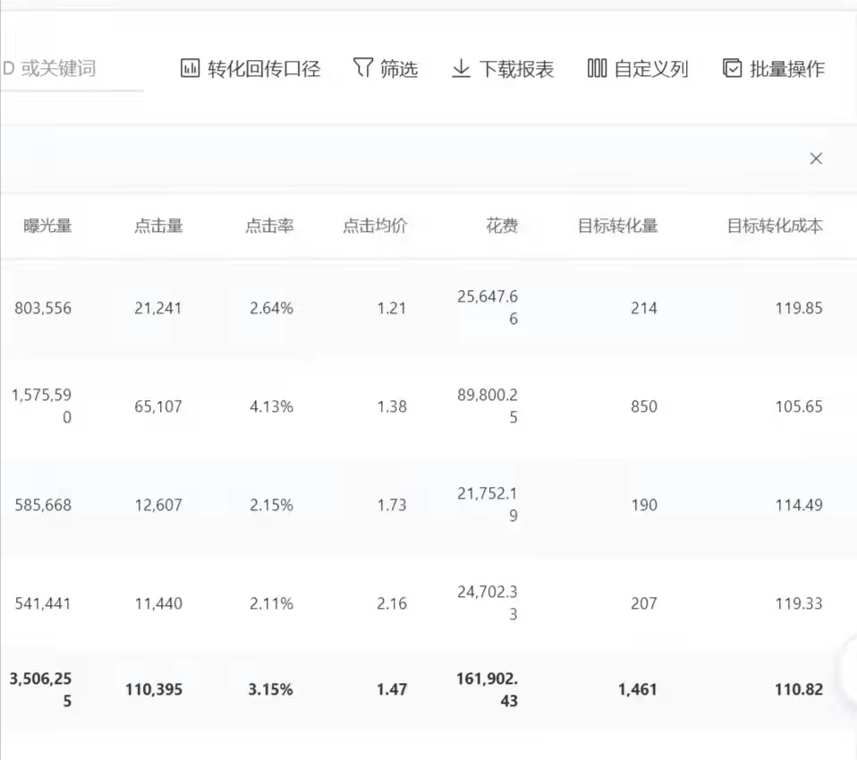Screen dimensions: 857x760
Task: Click the 筛选 funnel icon
Action: 363,68
